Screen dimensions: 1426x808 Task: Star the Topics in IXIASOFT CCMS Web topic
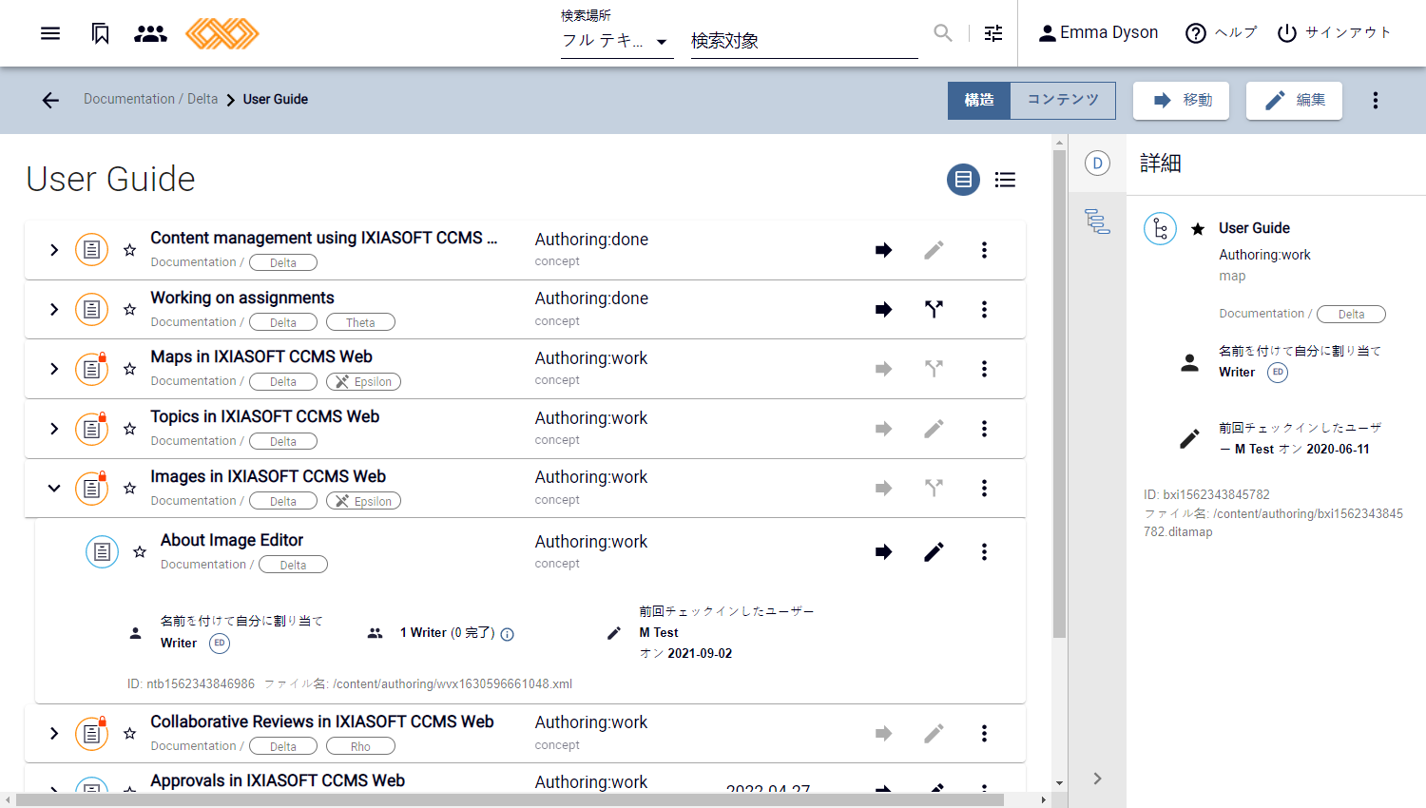tap(129, 429)
